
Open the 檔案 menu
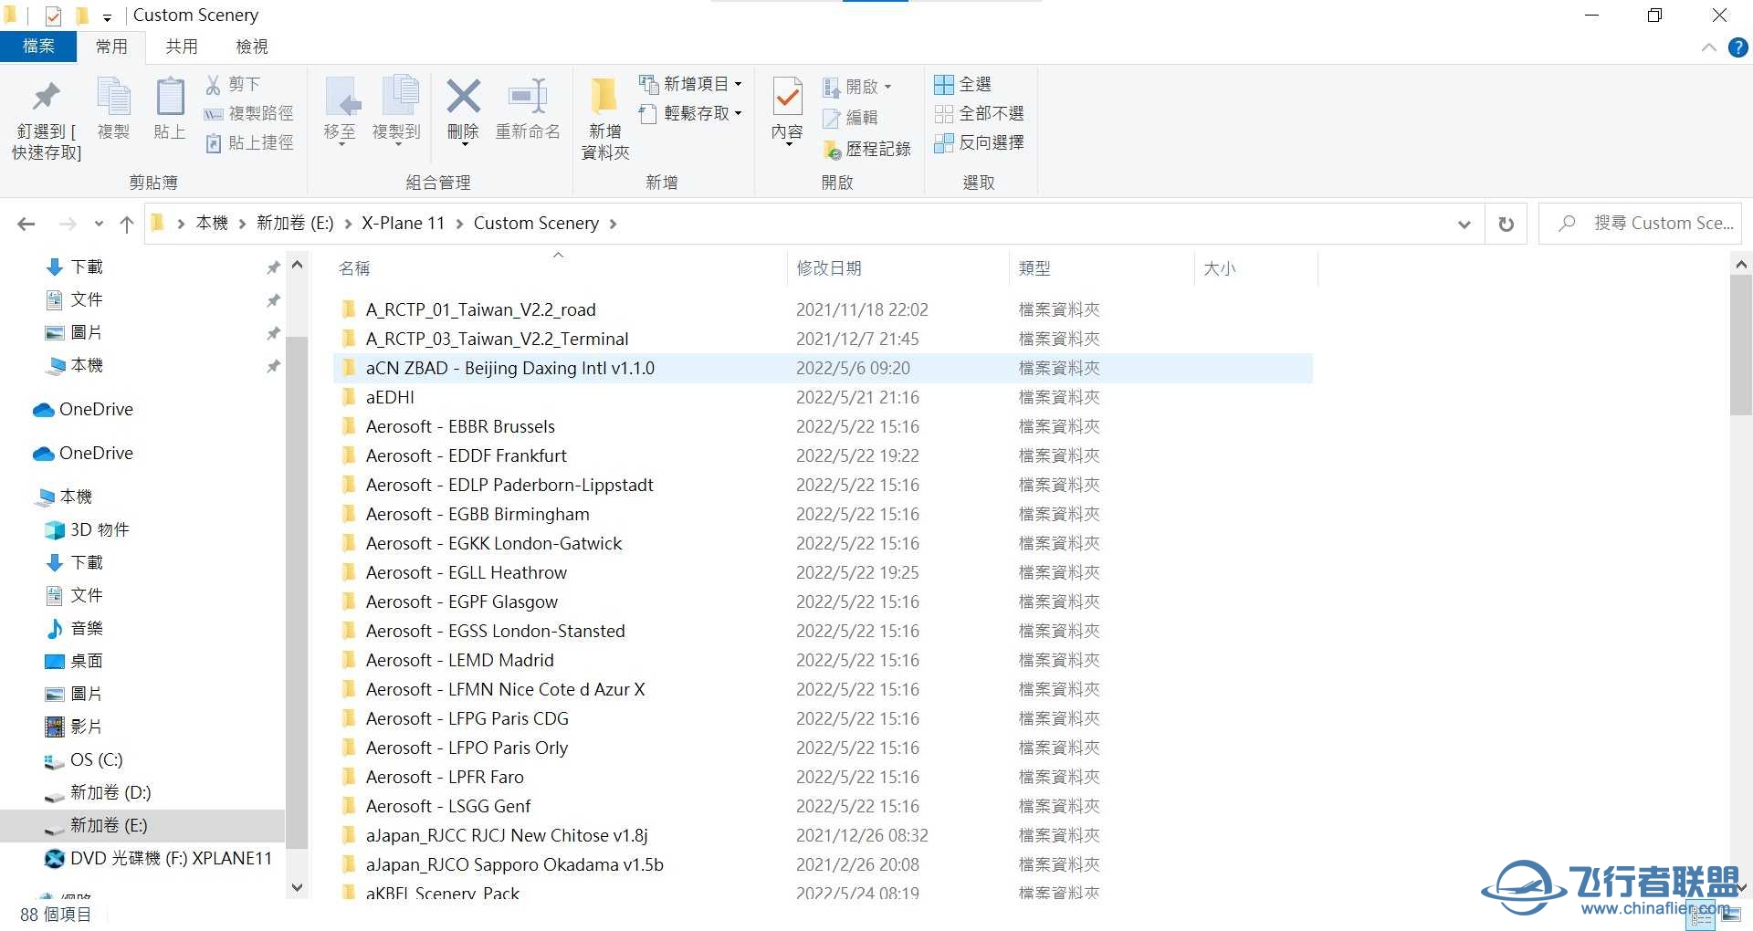[x=38, y=46]
